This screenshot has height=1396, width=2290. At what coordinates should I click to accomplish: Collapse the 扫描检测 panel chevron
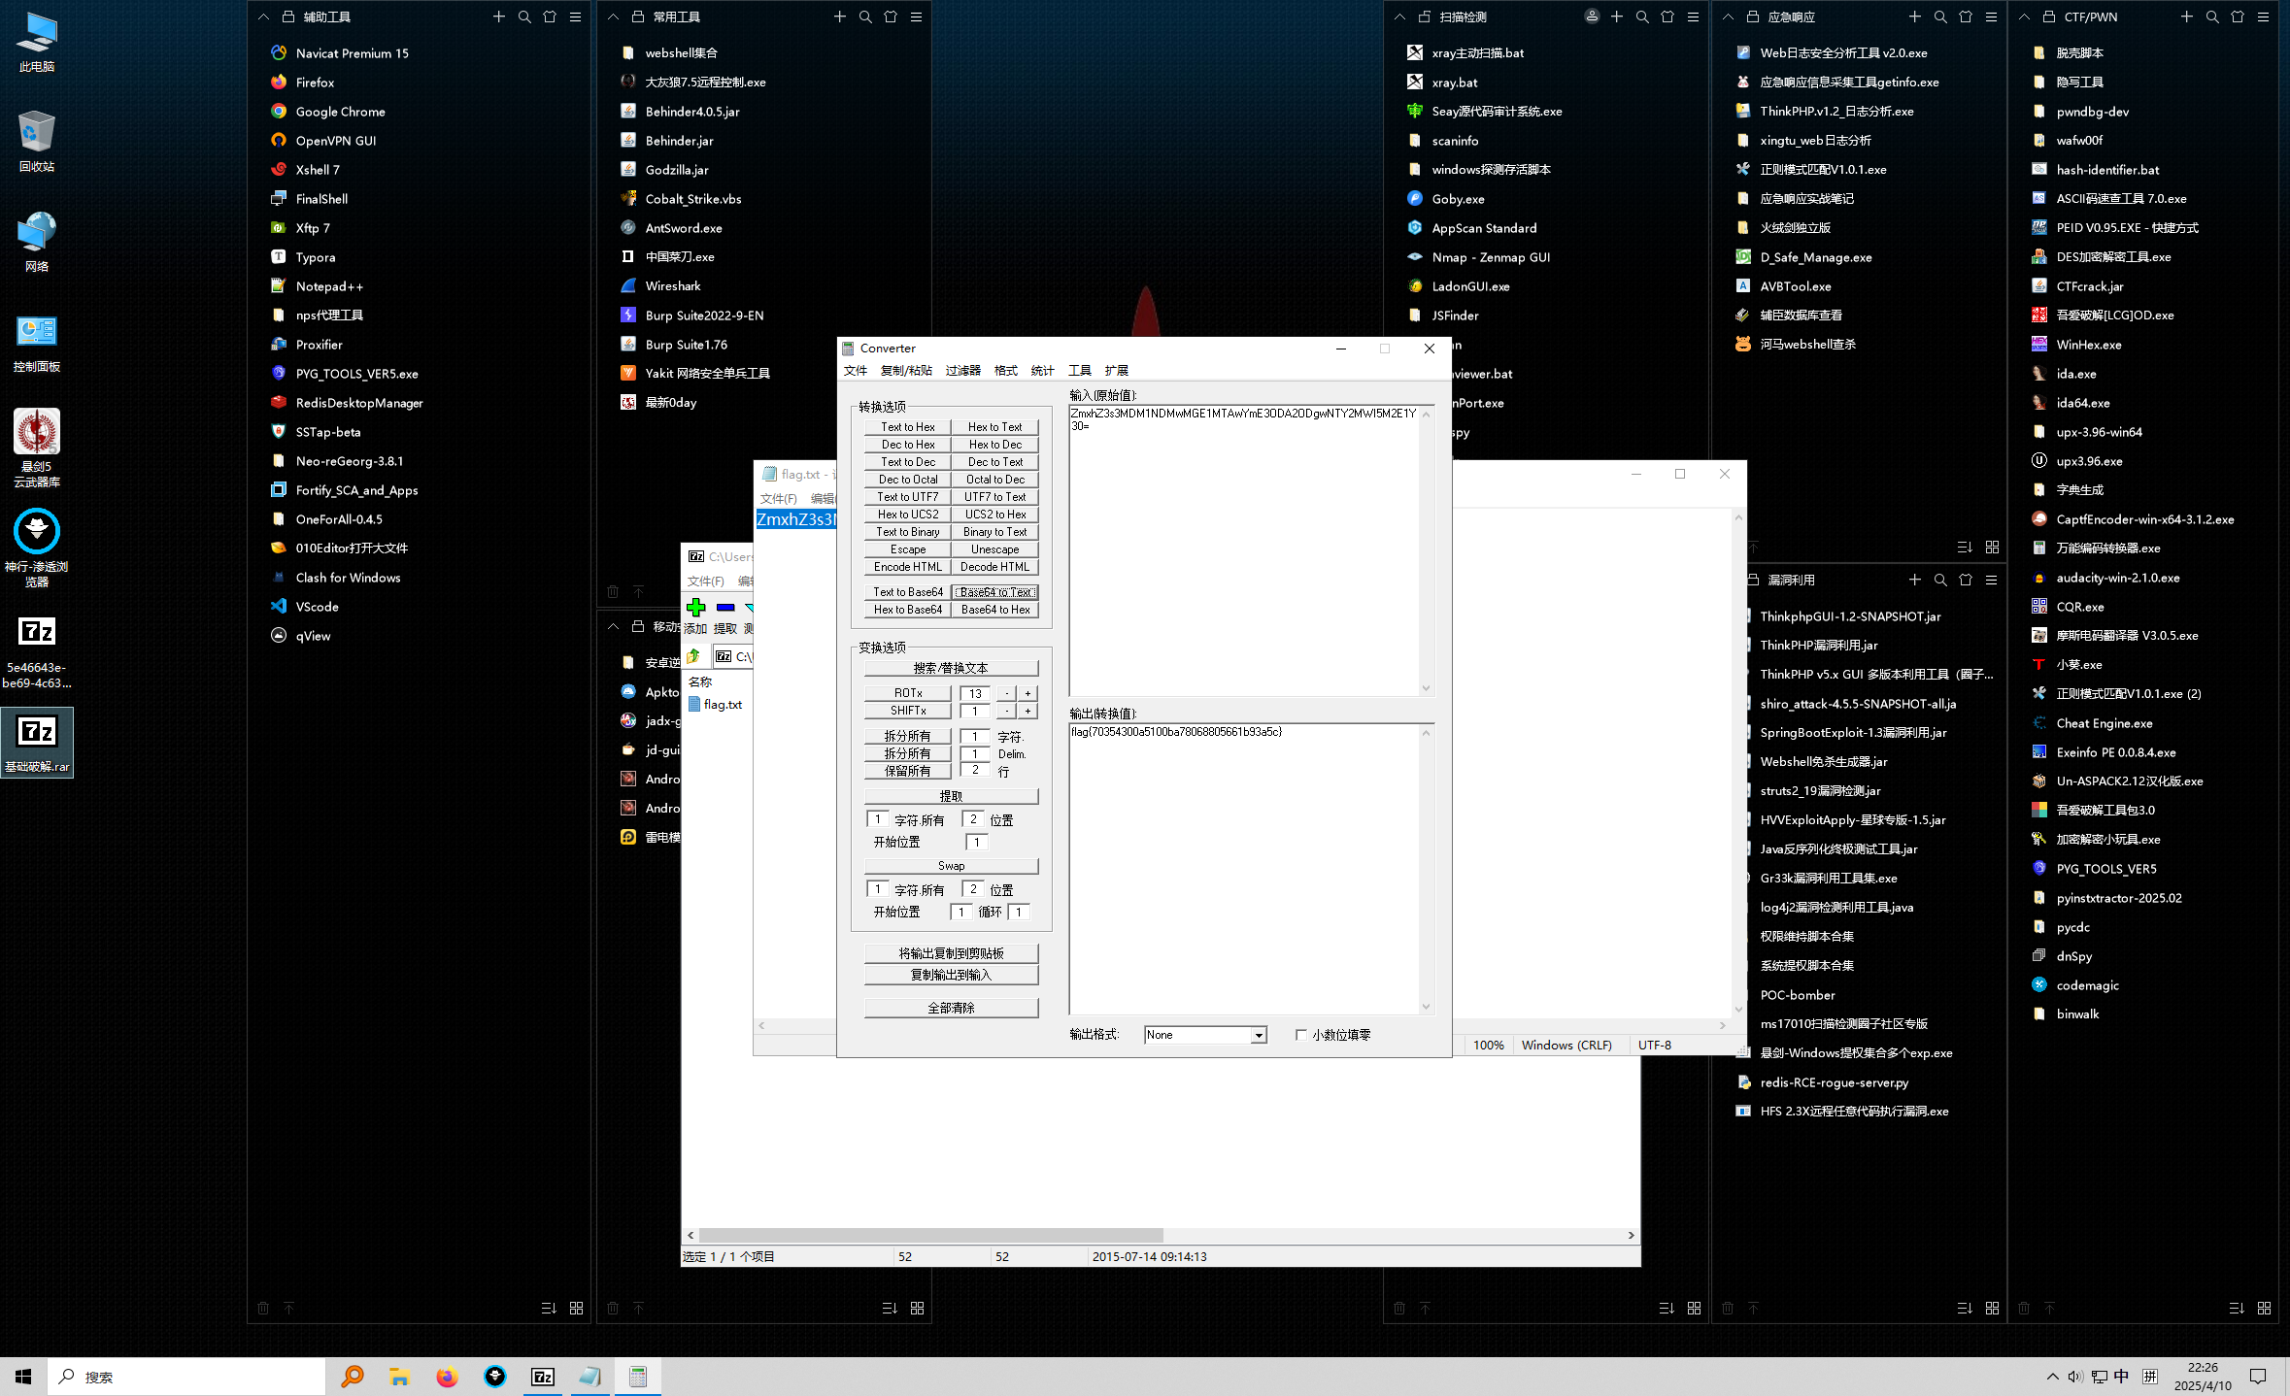point(1399,17)
